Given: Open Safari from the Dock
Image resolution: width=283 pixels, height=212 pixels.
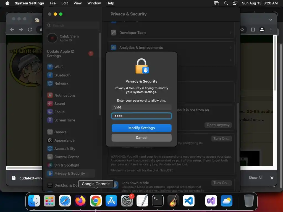Looking at the screenshot, I should (65, 201).
